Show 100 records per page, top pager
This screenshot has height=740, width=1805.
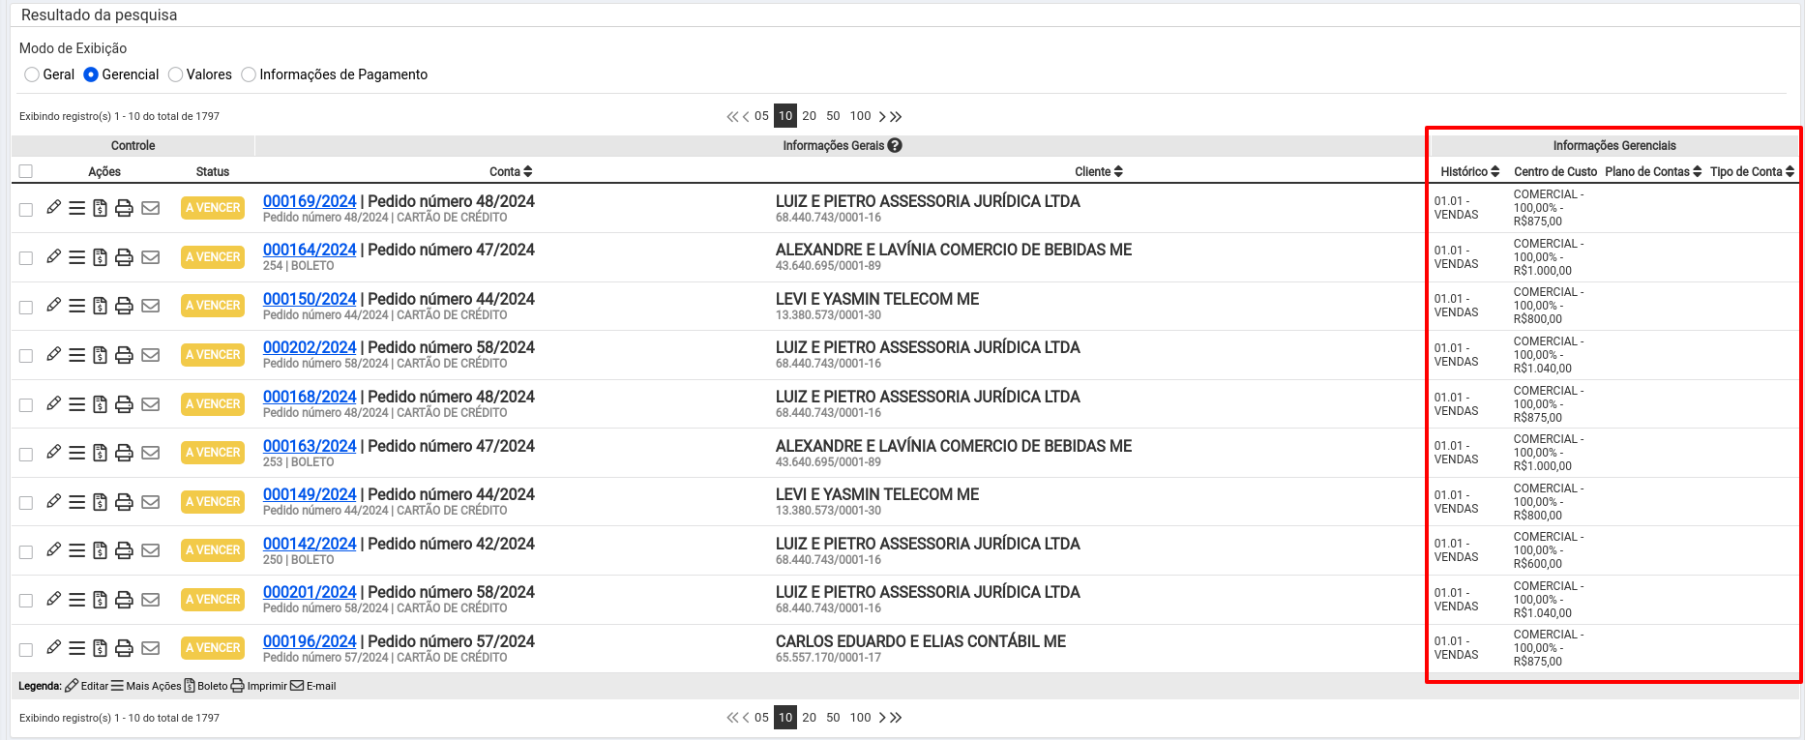pyautogui.click(x=860, y=116)
